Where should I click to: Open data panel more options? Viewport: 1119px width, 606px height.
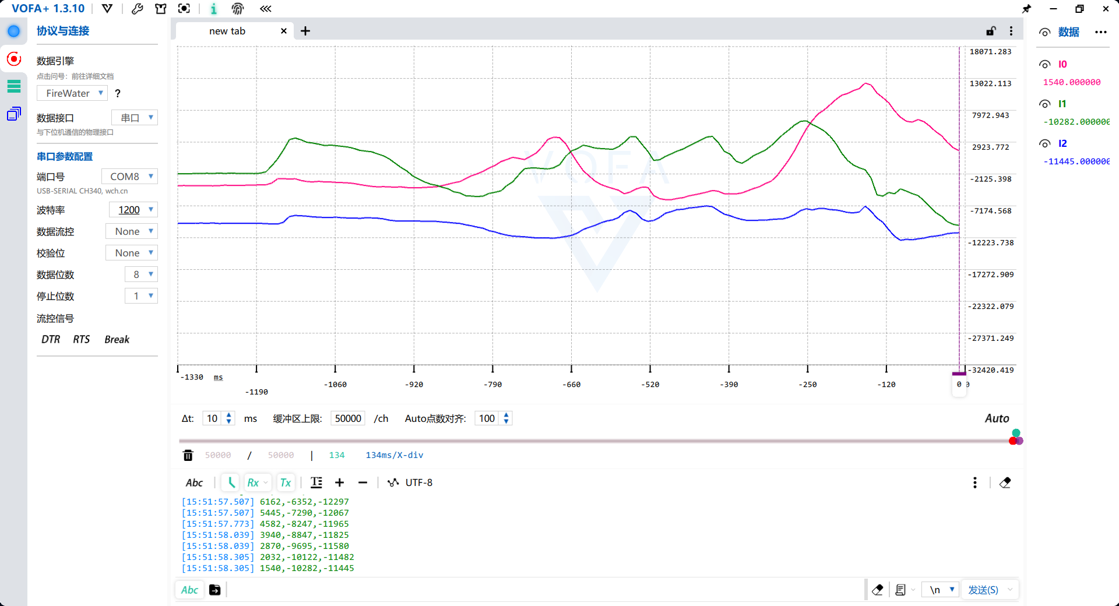1101,32
